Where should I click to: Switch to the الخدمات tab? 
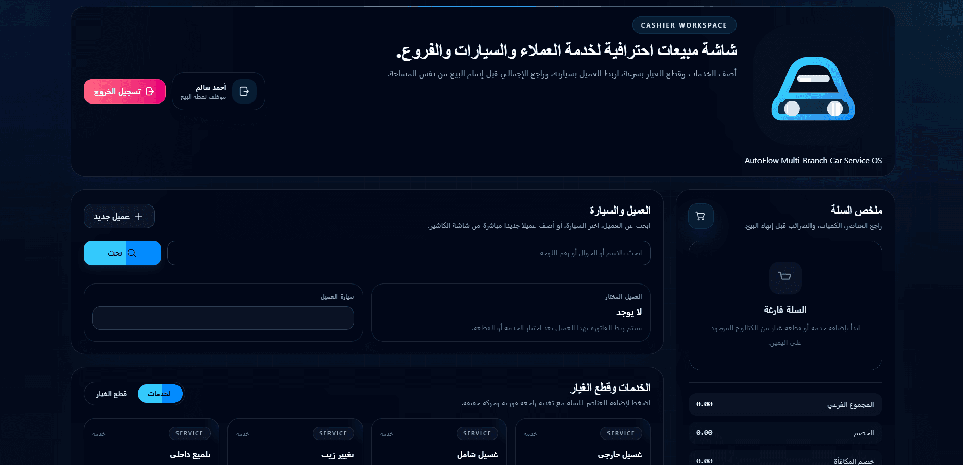(160, 394)
